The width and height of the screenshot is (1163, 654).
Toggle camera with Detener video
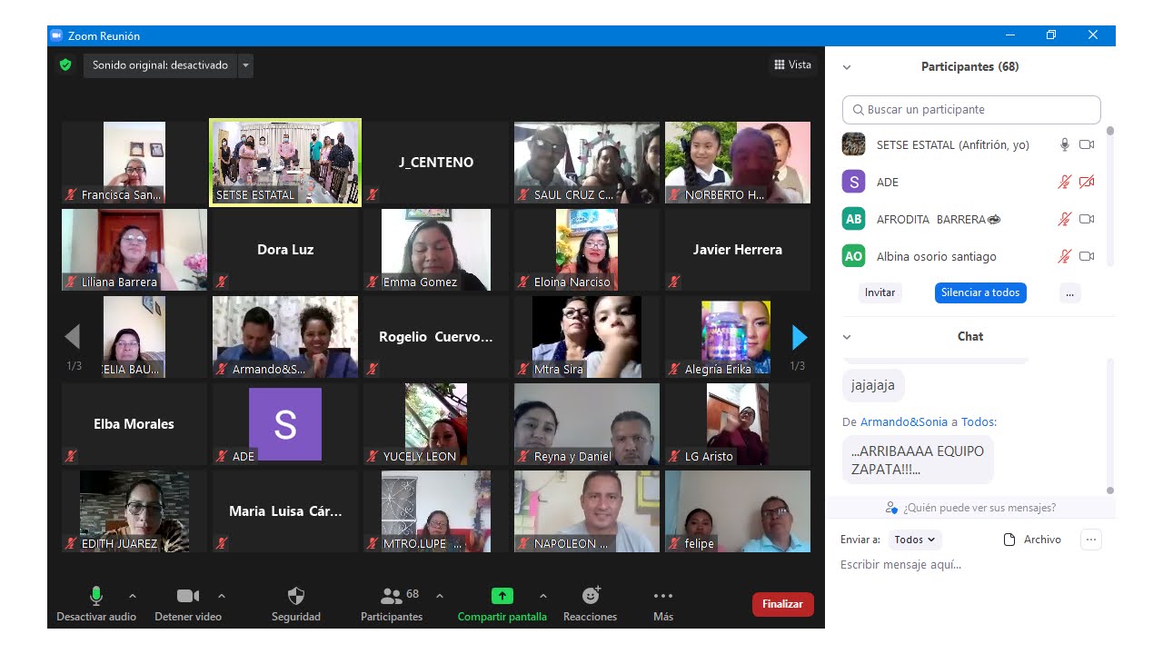click(187, 596)
